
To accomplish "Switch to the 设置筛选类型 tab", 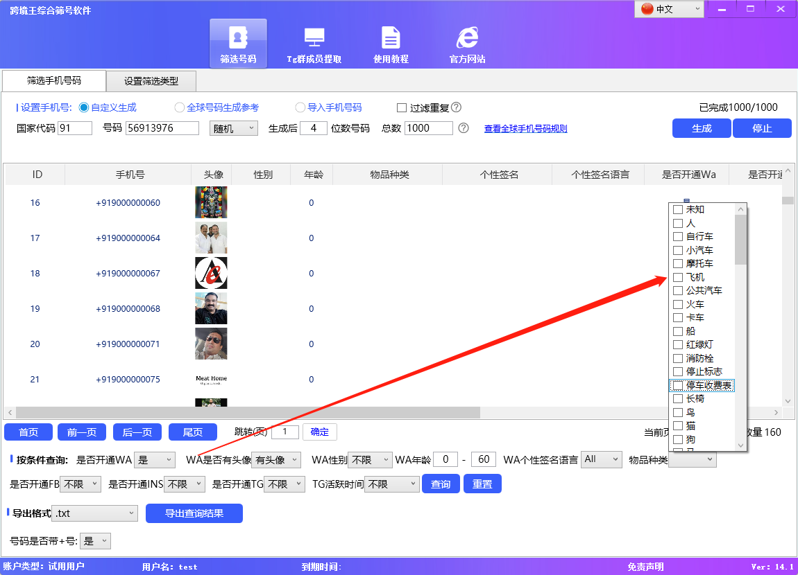I will coord(150,81).
